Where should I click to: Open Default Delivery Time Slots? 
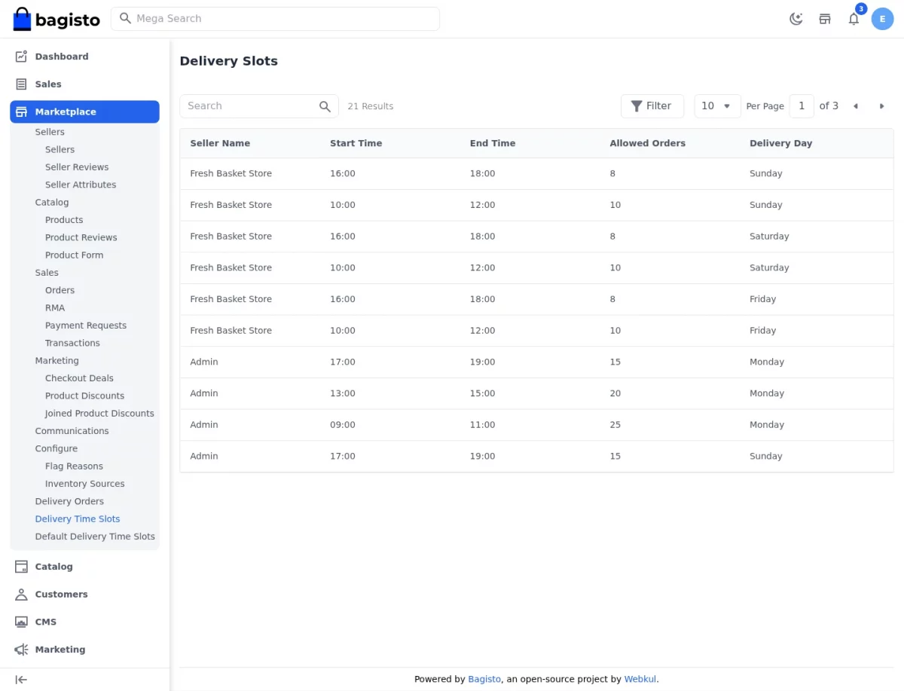[95, 537]
